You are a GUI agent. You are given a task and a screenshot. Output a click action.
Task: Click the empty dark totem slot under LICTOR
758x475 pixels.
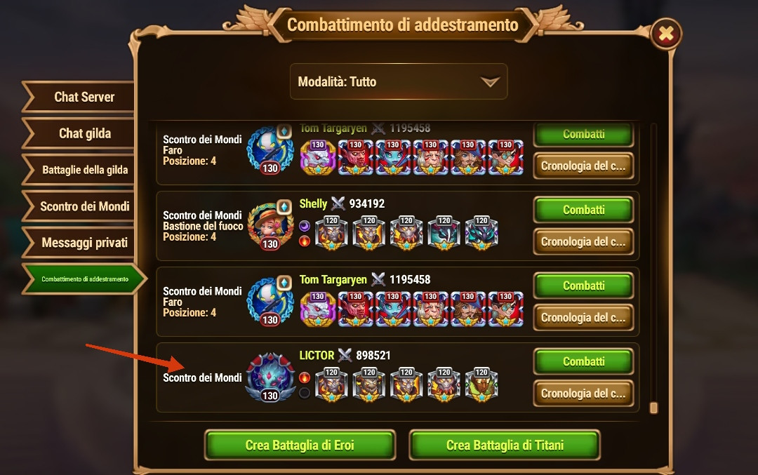[x=305, y=393]
